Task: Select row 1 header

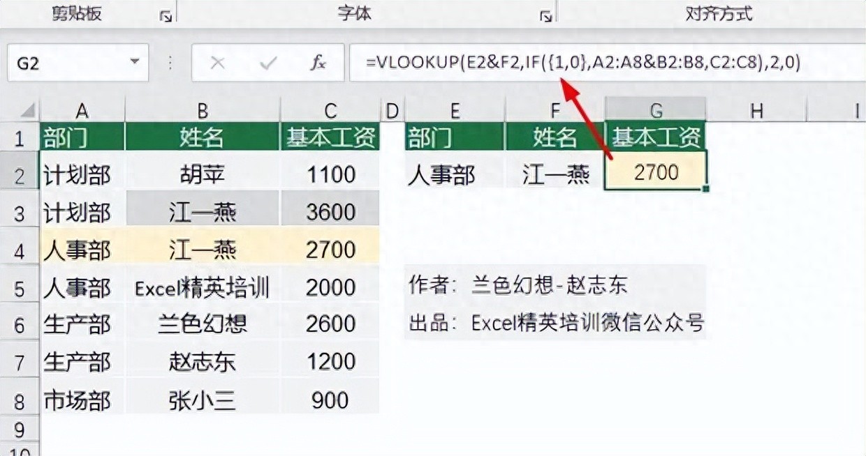Action: tap(20, 137)
